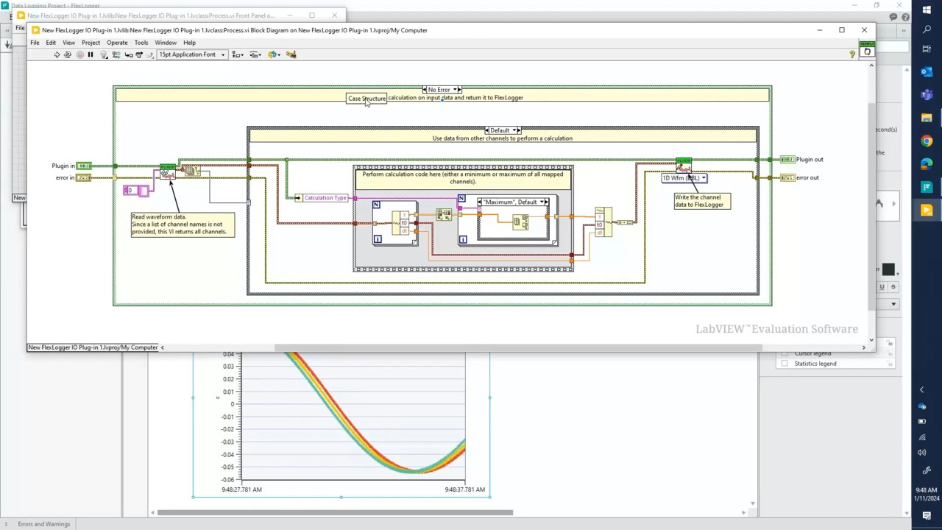Click the Write channel data Plugin VI node
The width and height of the screenshot is (942, 530).
[x=684, y=165]
